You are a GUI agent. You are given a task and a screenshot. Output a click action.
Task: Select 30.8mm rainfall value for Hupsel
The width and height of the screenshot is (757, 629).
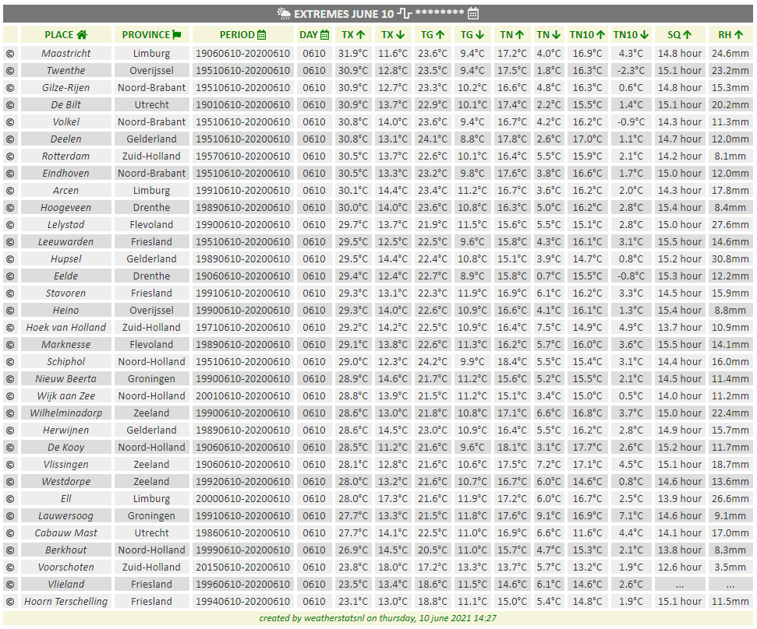click(730, 258)
